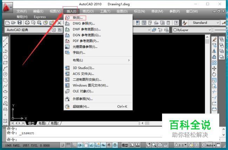This screenshot has height=150, width=228.
Task: Click the Move tool
Action: pos(214,68)
